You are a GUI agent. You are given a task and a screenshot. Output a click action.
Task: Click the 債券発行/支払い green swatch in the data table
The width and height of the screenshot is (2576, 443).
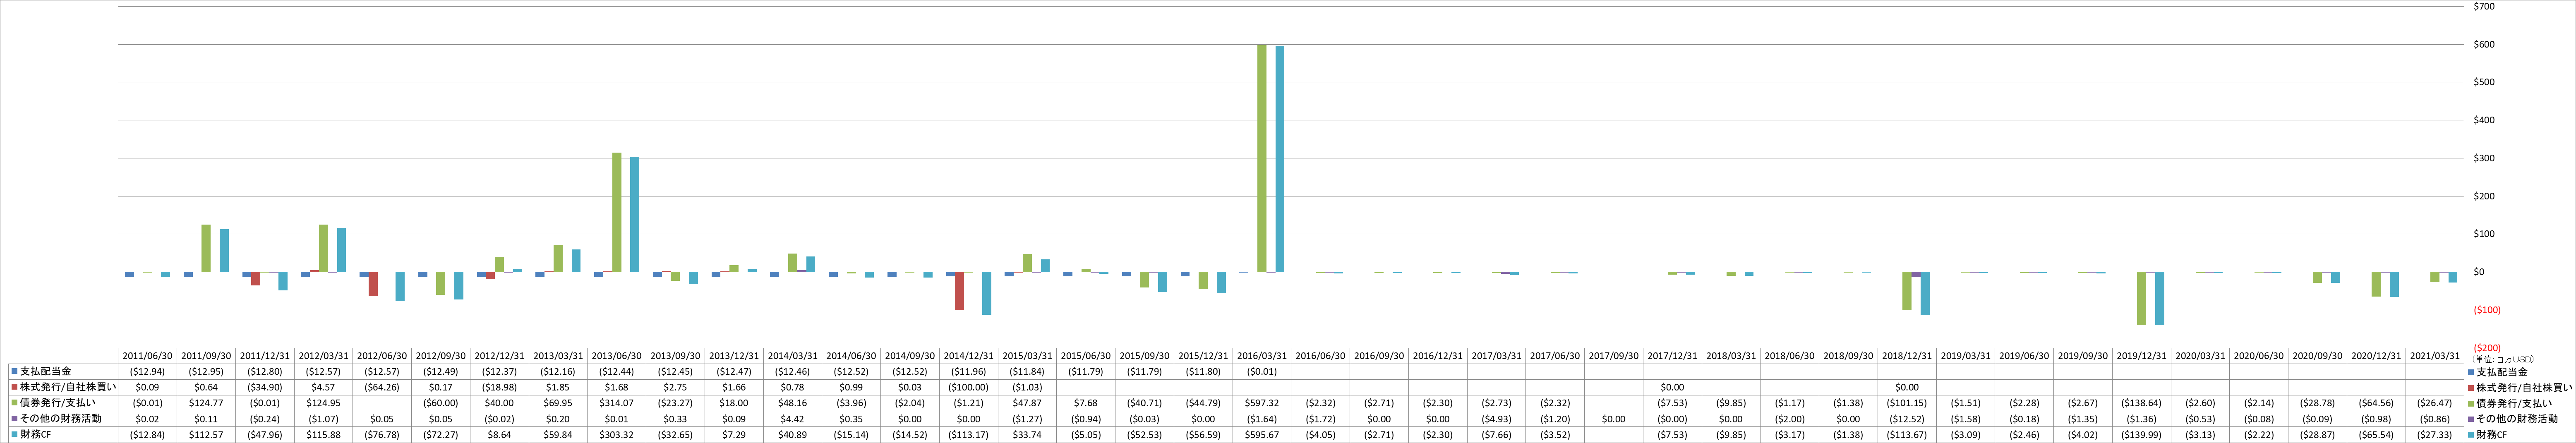tap(15, 403)
